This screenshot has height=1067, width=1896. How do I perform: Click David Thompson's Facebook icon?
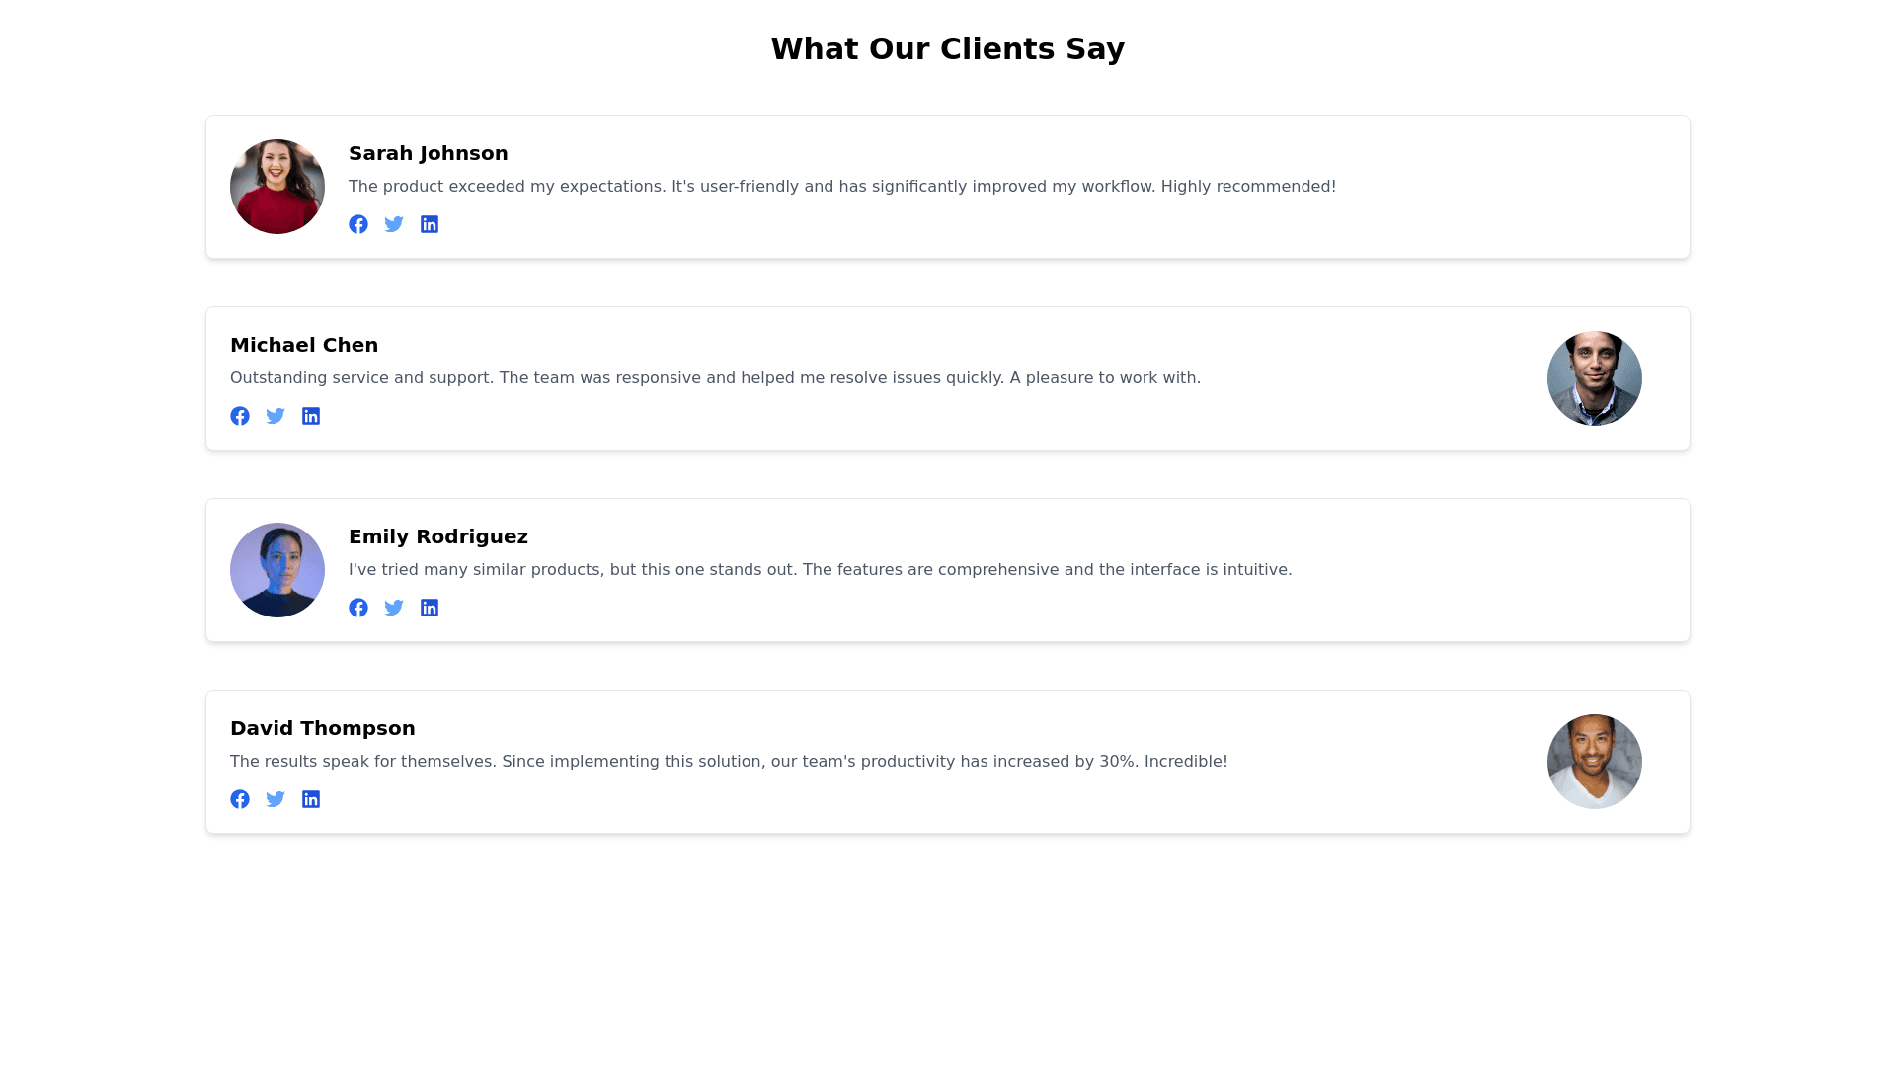(240, 799)
